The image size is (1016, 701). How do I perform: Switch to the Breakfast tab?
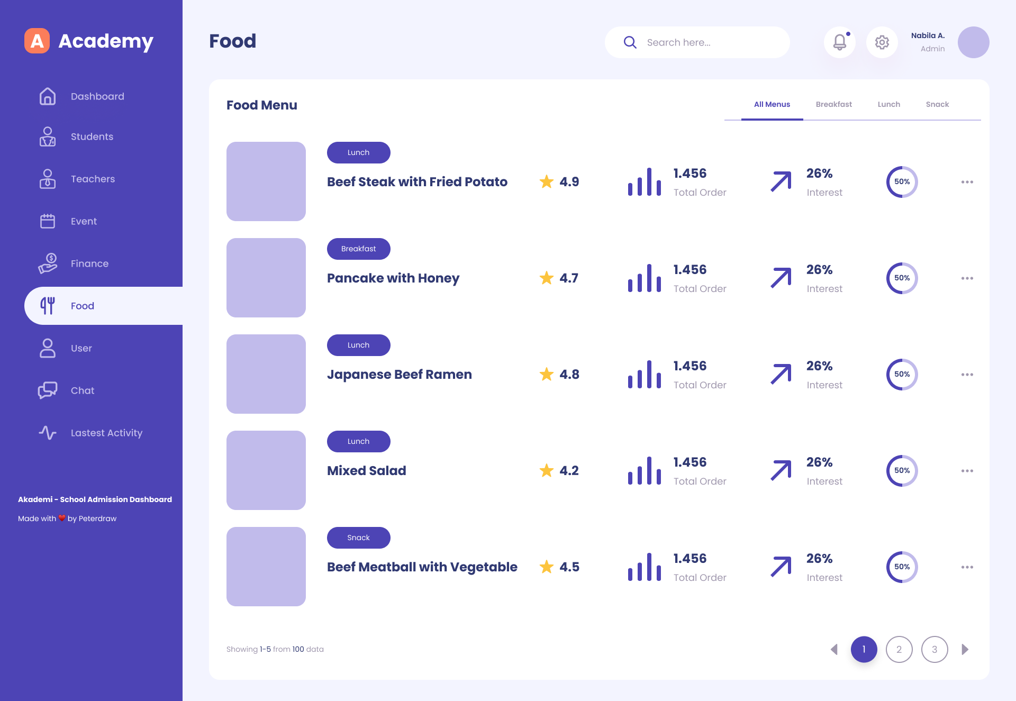click(833, 104)
